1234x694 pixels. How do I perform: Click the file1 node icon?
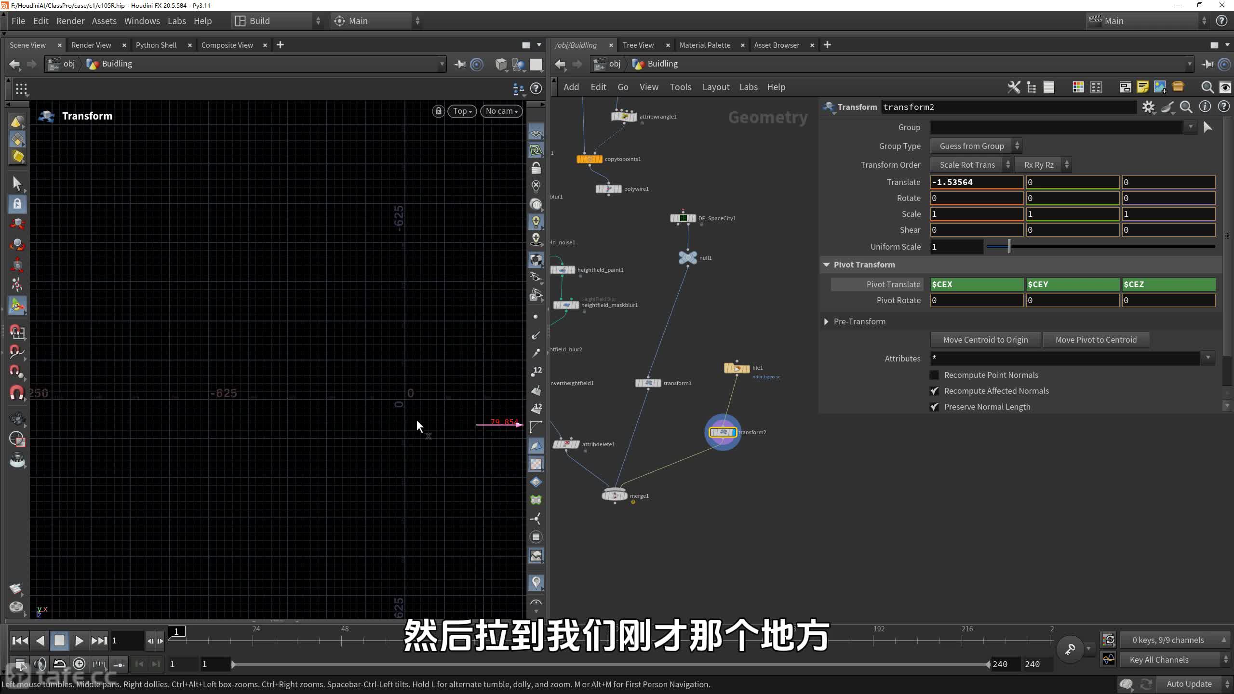737,368
